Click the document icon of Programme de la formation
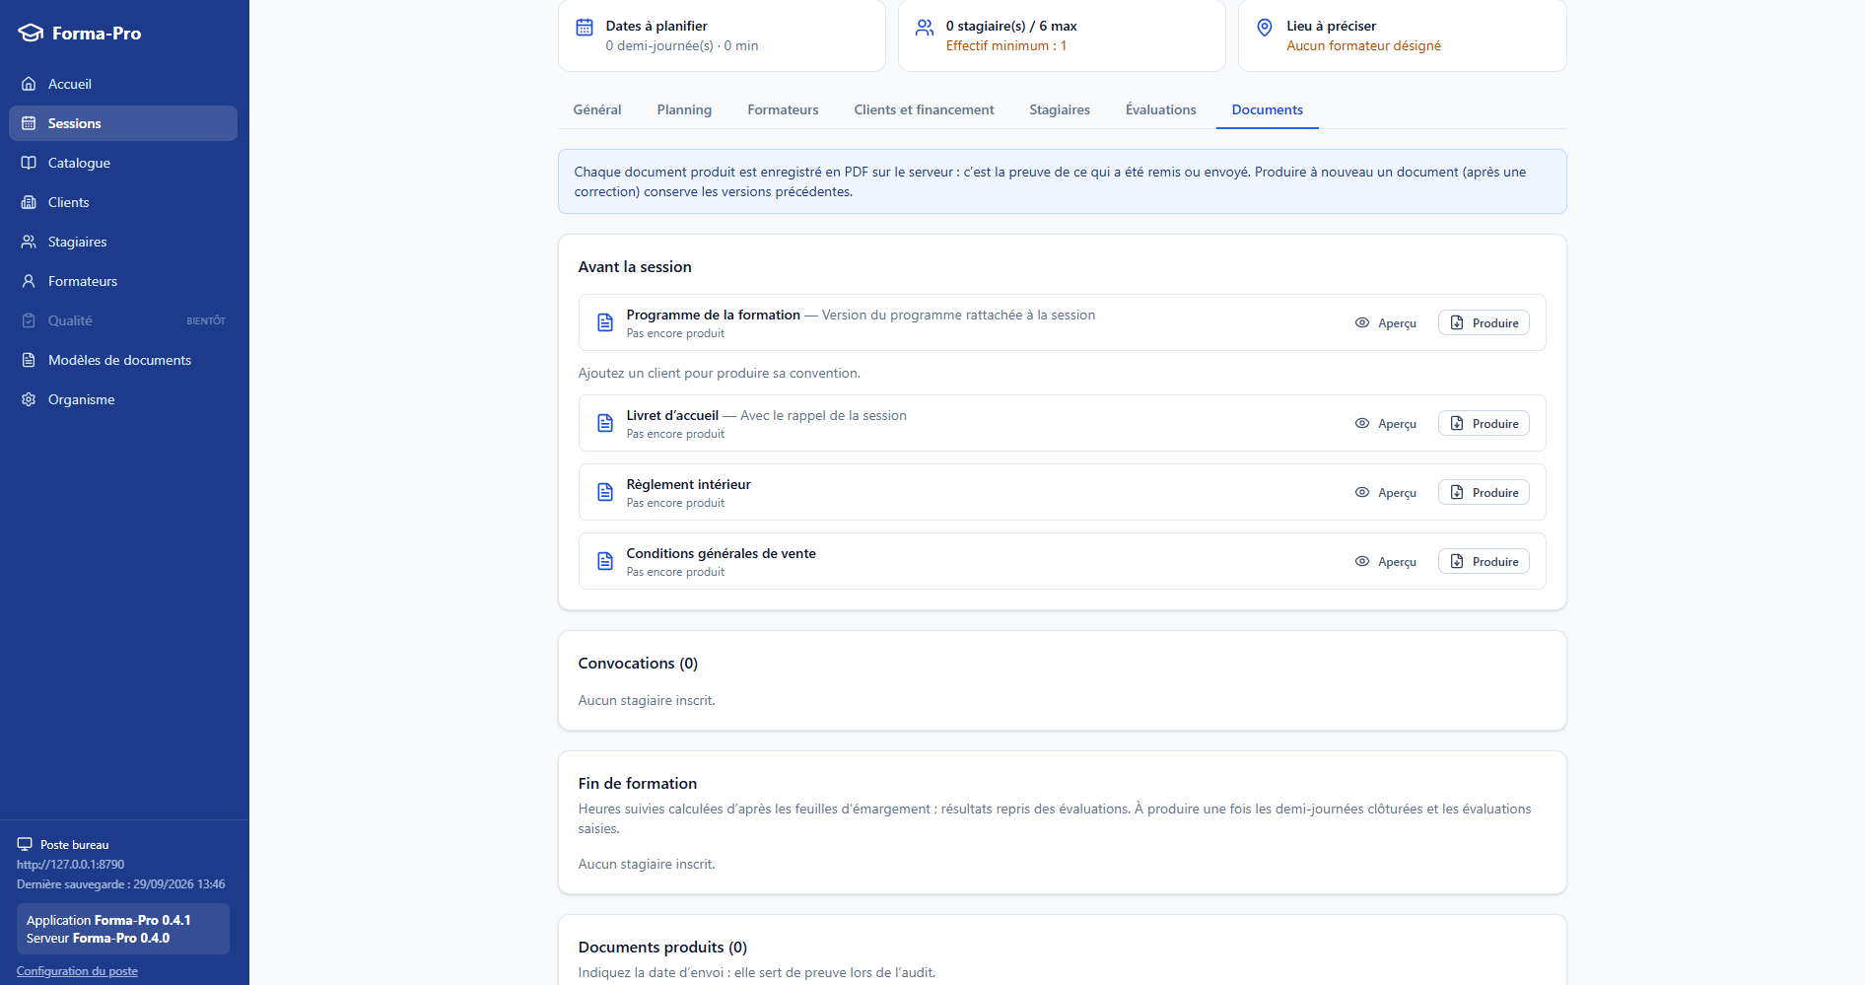1865x985 pixels. (605, 322)
